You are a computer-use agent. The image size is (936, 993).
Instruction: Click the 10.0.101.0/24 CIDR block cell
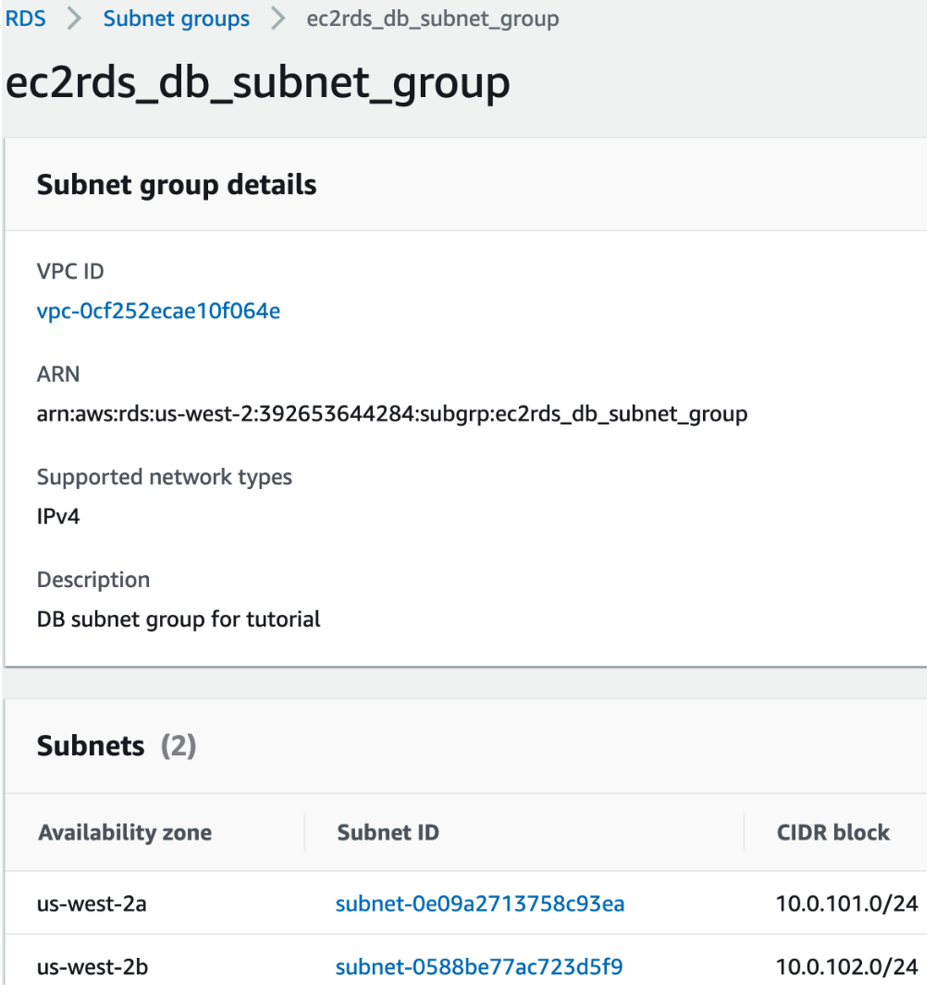[x=846, y=903]
